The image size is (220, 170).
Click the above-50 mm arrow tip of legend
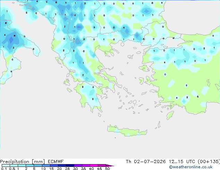point(110,165)
